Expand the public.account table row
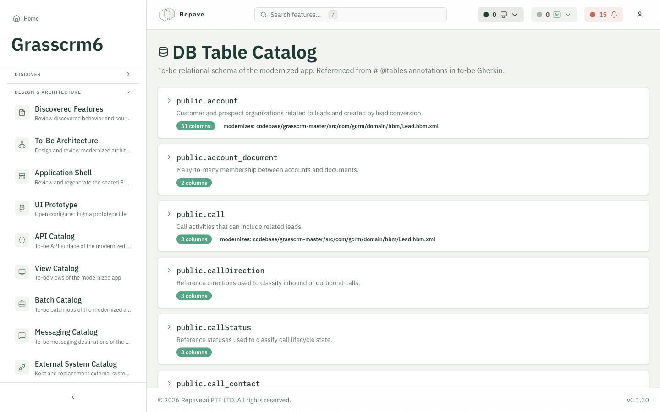The image size is (660, 412). tap(169, 101)
